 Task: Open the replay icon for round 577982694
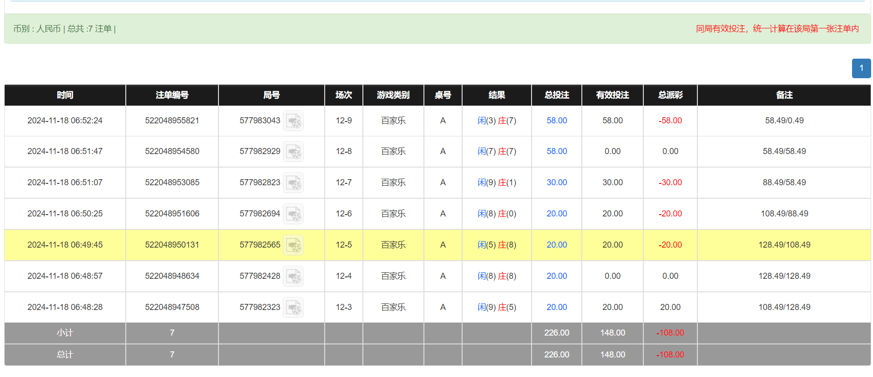(x=293, y=214)
